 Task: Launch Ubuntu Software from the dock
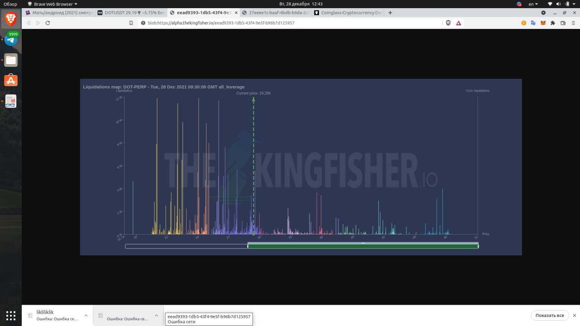coord(11,81)
